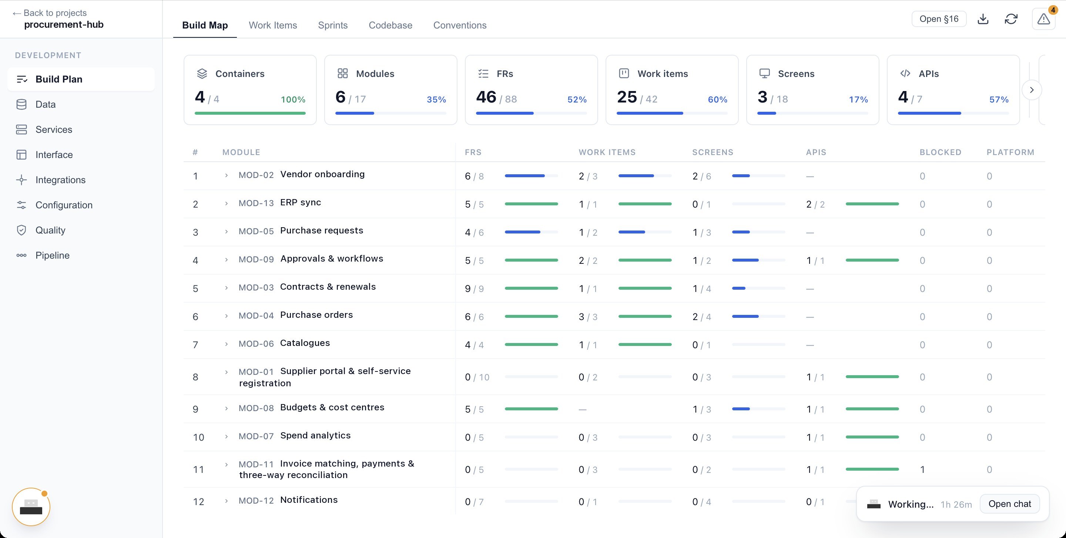Click the Integrations icon in sidebar

(x=21, y=180)
